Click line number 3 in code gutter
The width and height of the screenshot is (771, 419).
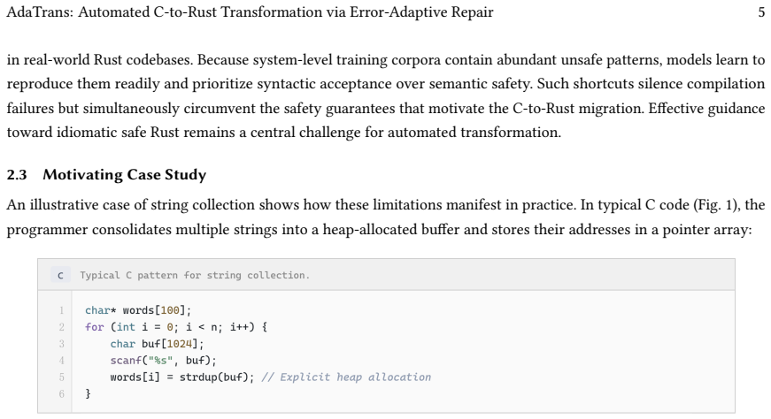point(61,344)
